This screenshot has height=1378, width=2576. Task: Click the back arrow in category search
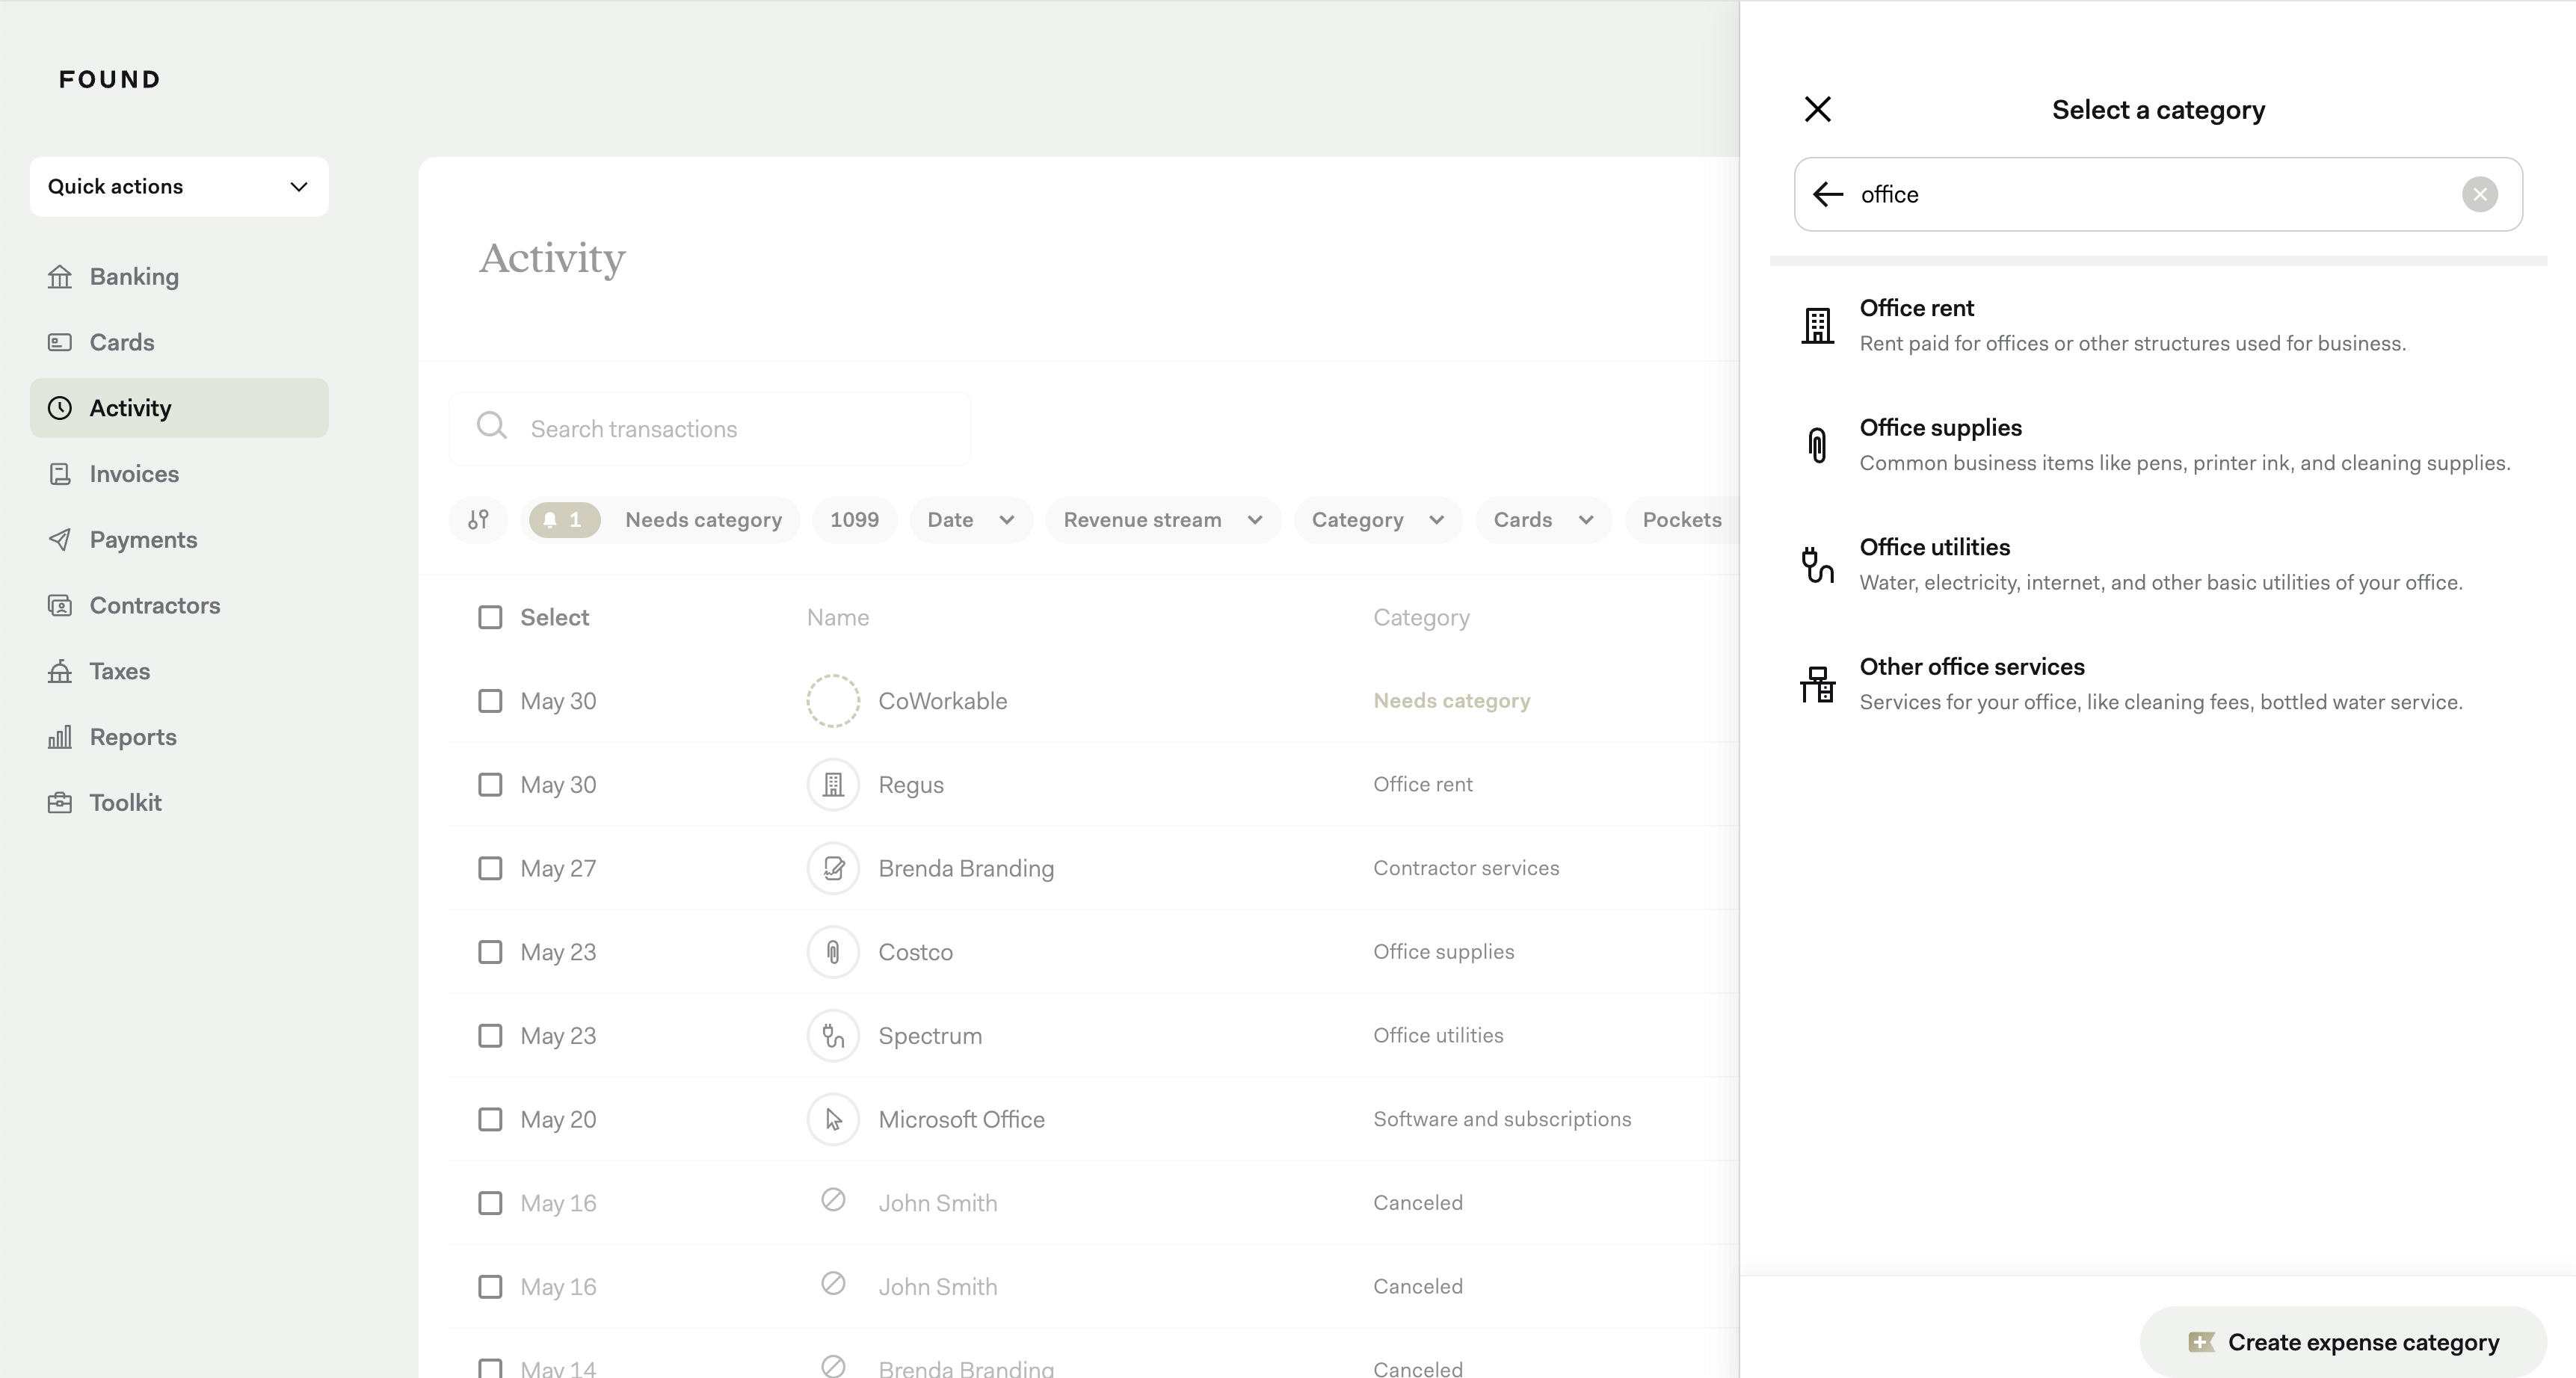click(x=1827, y=194)
